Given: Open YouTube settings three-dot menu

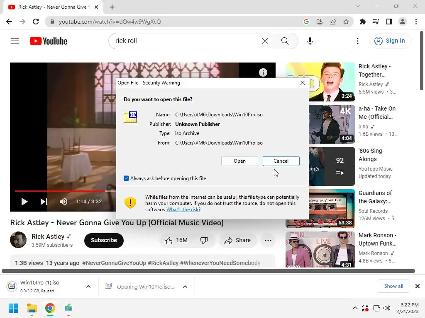Looking at the screenshot, I should point(358,41).
